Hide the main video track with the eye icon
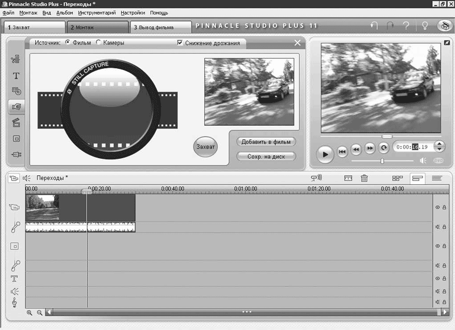Image resolution: width=455 pixels, height=330 pixels. click(437, 208)
